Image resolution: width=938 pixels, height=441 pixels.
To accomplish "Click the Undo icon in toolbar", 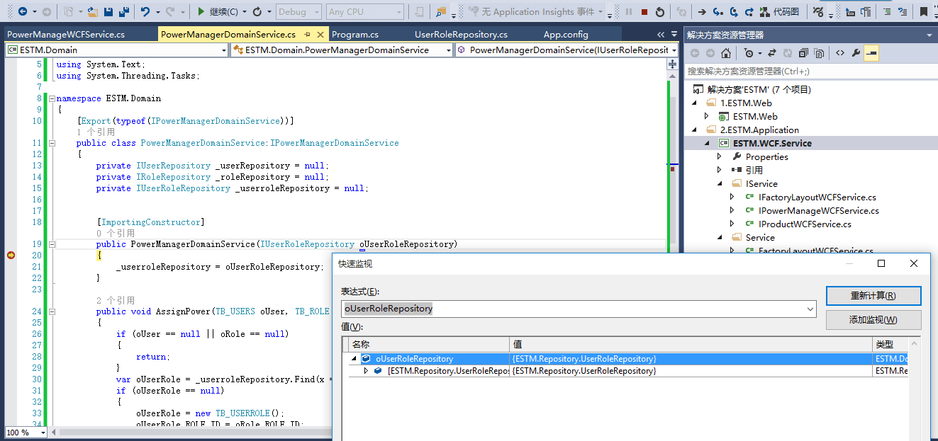I will (146, 11).
